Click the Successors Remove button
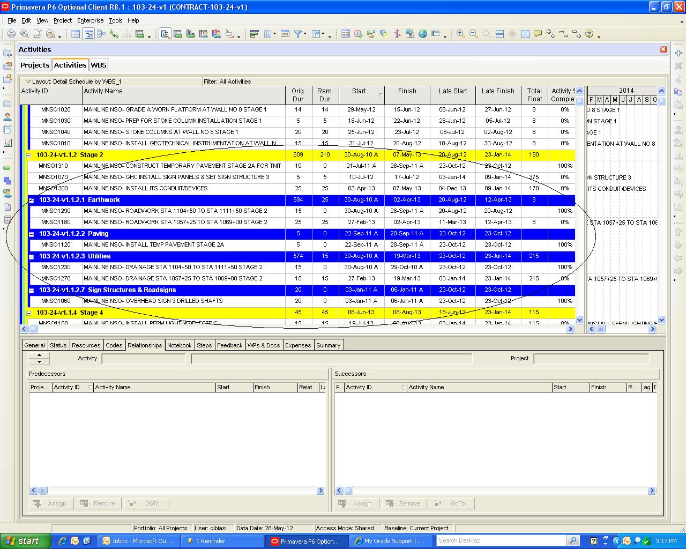 (x=404, y=503)
